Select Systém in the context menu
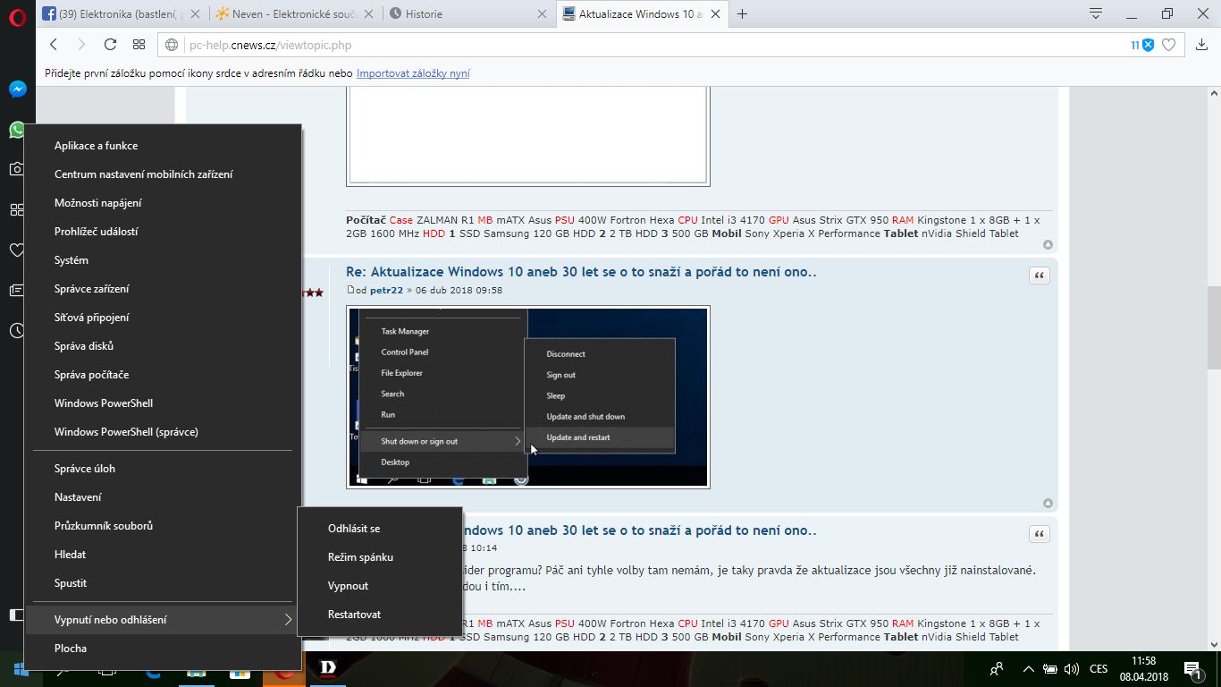Screen dimensions: 1221x687 [163, 260]
